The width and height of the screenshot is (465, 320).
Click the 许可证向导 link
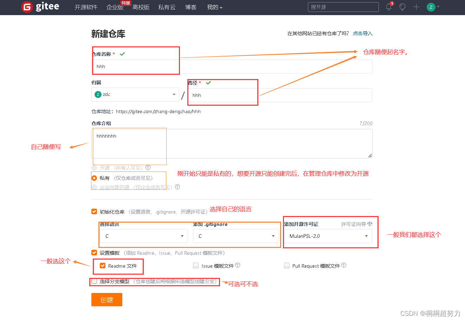coord(354,224)
